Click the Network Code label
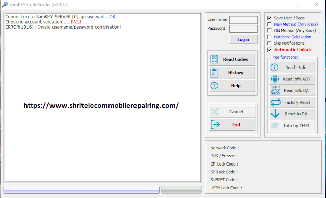326x198 pixels. coord(225,148)
